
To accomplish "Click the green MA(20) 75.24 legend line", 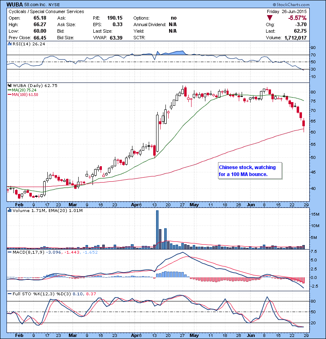I will tap(10, 90).
